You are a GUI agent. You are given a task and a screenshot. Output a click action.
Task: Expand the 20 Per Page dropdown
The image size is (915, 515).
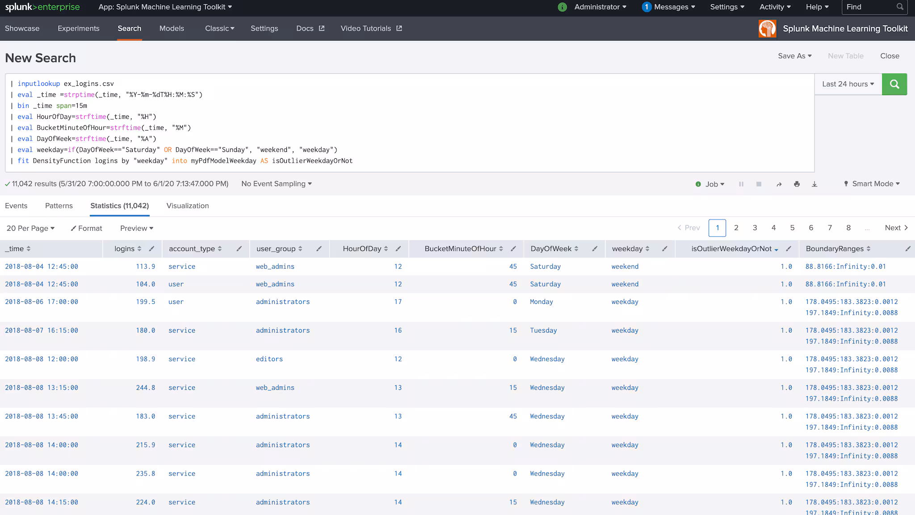[x=30, y=228]
